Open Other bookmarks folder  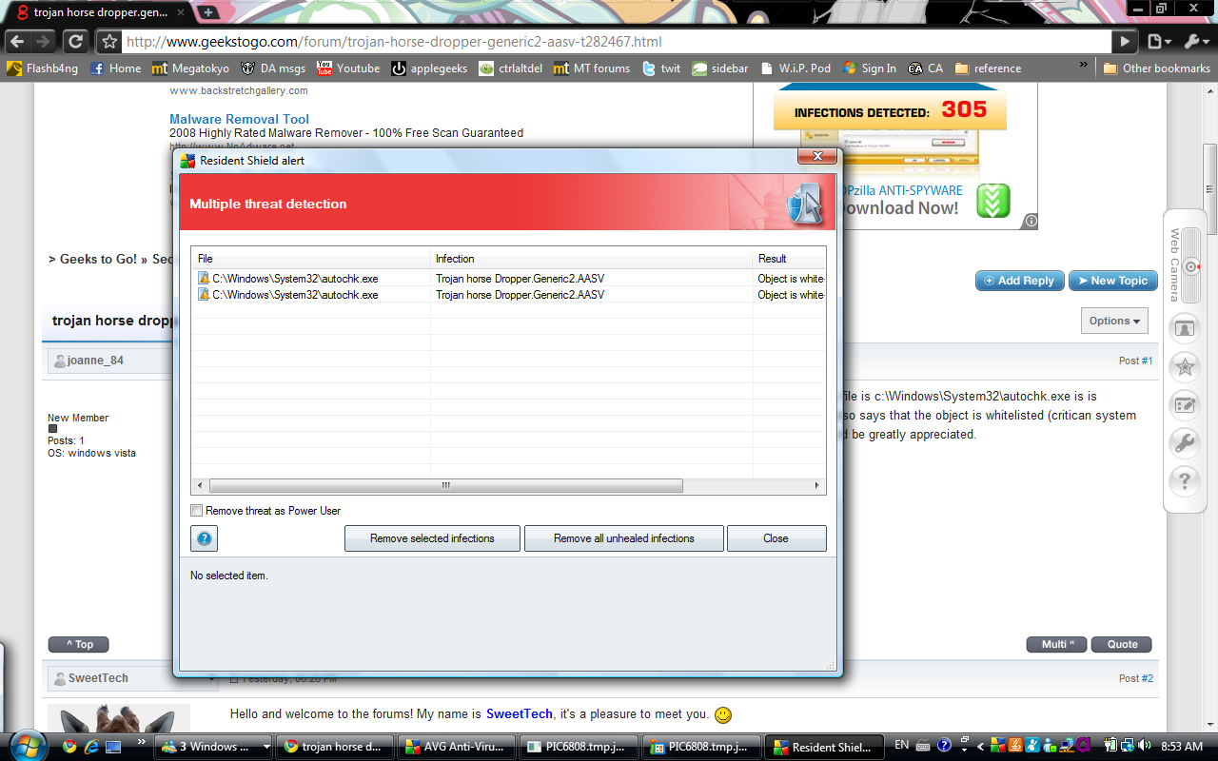click(1156, 68)
